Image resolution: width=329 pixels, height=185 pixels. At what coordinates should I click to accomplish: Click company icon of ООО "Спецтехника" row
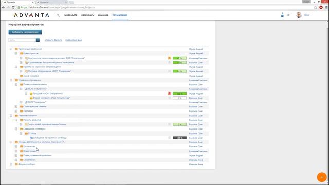26,89
